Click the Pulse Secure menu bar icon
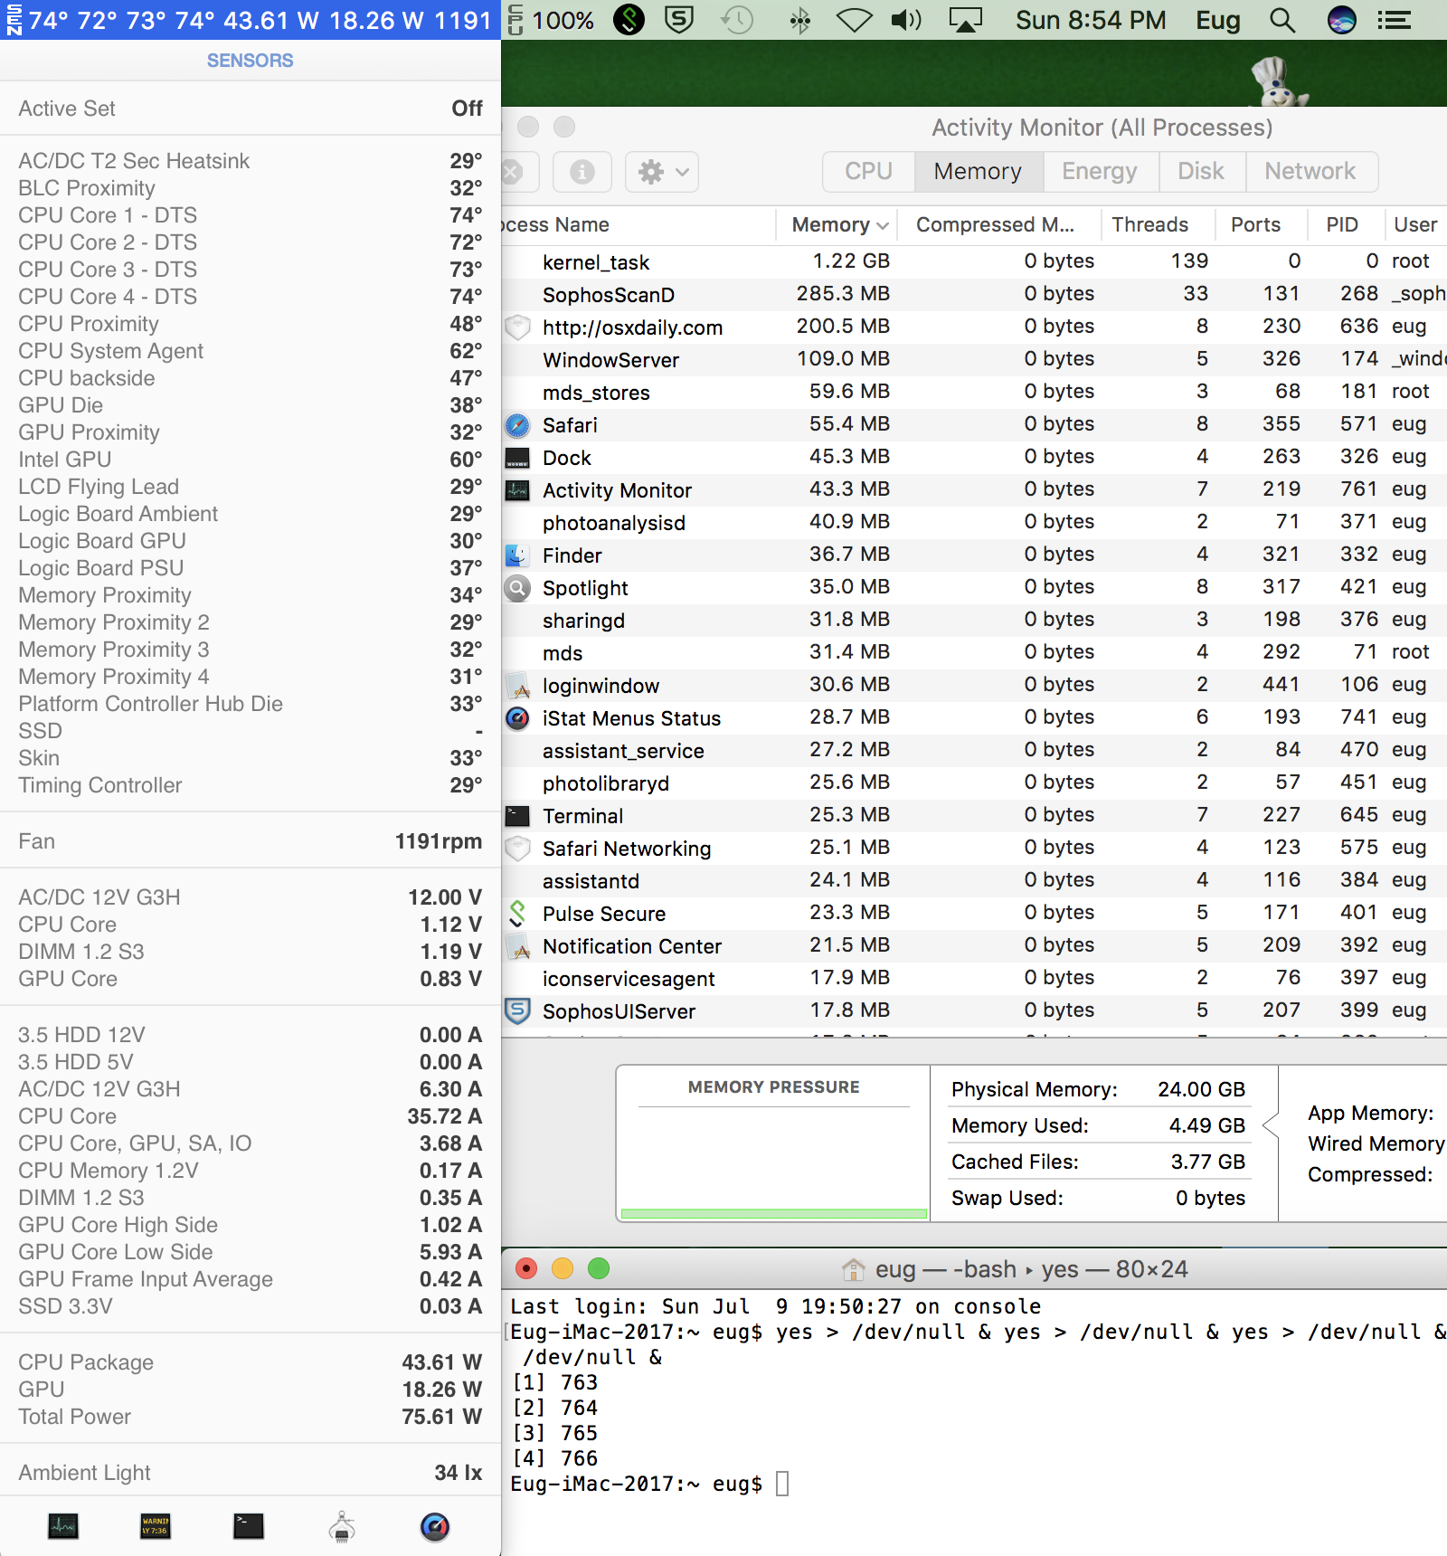The width and height of the screenshot is (1447, 1556). point(629,20)
